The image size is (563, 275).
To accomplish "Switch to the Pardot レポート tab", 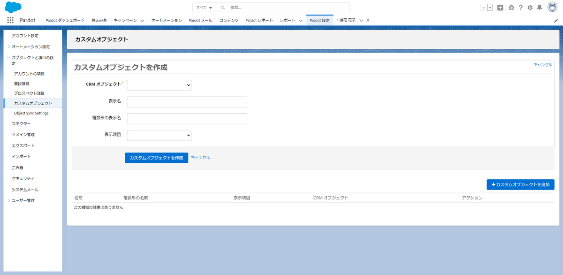I will (x=259, y=20).
